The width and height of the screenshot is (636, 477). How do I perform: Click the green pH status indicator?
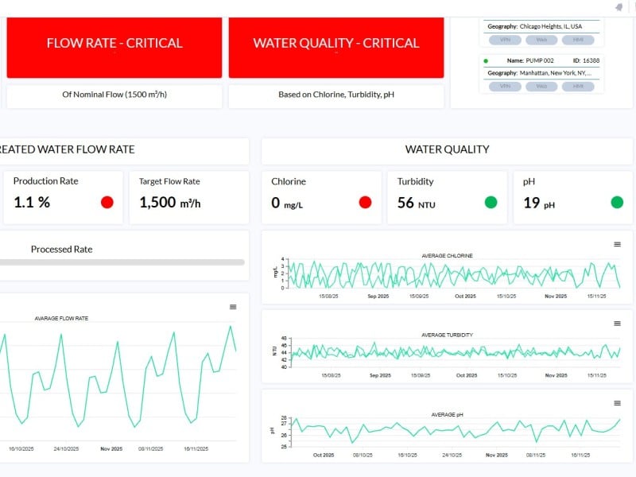617,202
